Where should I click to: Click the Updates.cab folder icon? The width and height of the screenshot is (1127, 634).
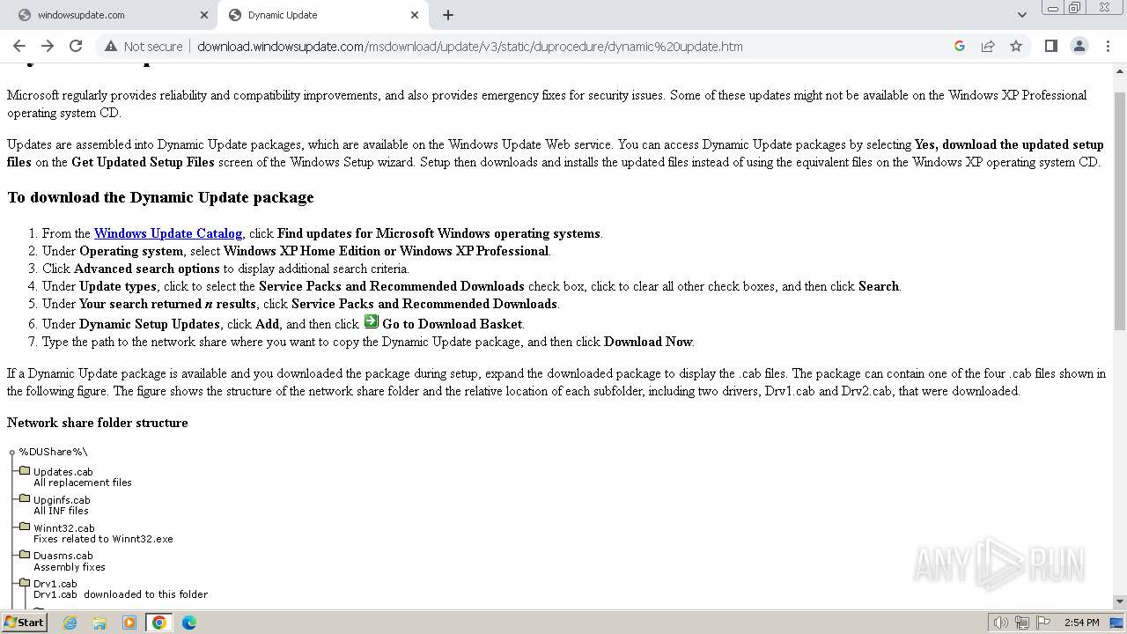coord(25,471)
